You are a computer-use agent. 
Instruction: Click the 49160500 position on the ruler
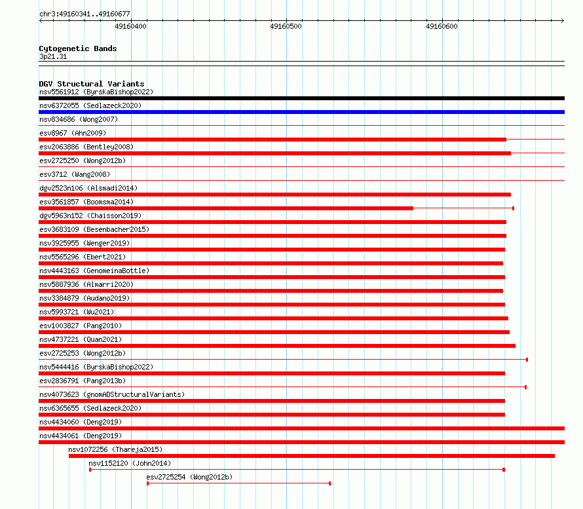286,26
